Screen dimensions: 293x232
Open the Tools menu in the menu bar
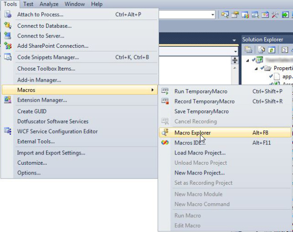point(10,4)
